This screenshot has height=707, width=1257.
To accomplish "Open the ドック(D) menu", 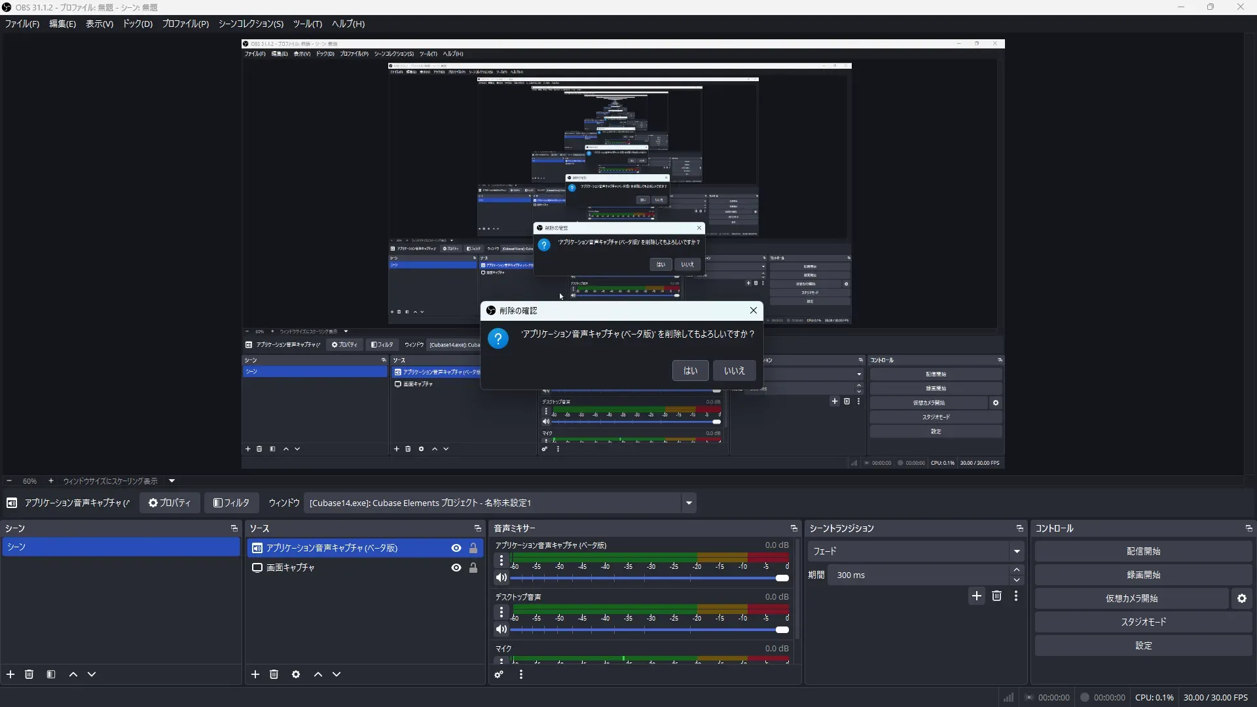I will coord(137,24).
